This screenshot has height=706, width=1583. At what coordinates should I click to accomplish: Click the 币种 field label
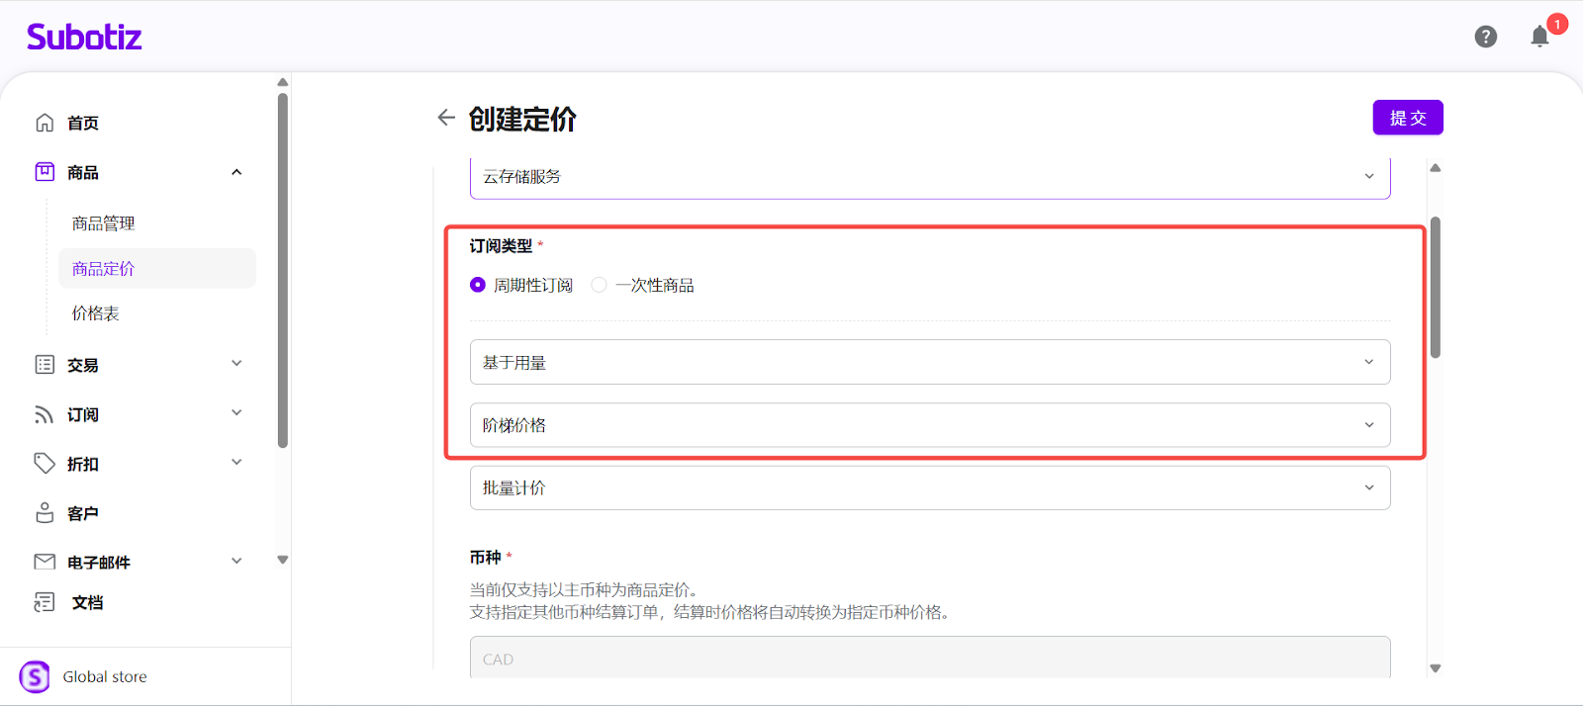click(485, 557)
